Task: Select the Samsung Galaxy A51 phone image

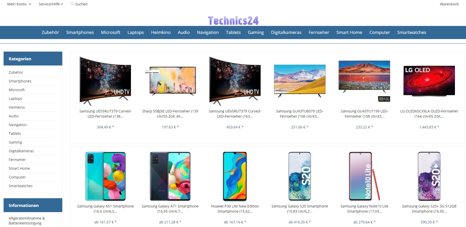Action: coord(105,176)
